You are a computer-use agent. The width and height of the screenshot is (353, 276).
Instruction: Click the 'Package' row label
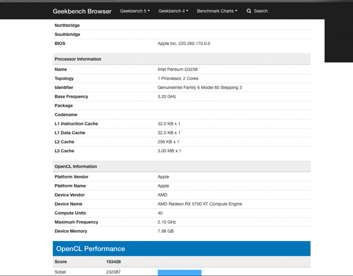64,106
